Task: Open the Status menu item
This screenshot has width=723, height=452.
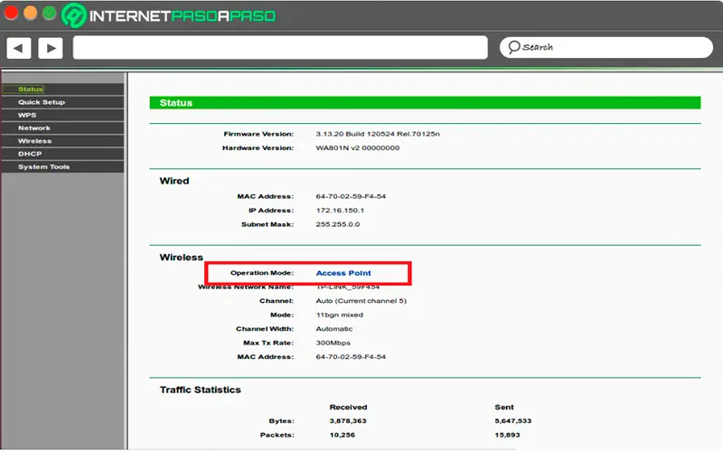Action: click(x=62, y=89)
